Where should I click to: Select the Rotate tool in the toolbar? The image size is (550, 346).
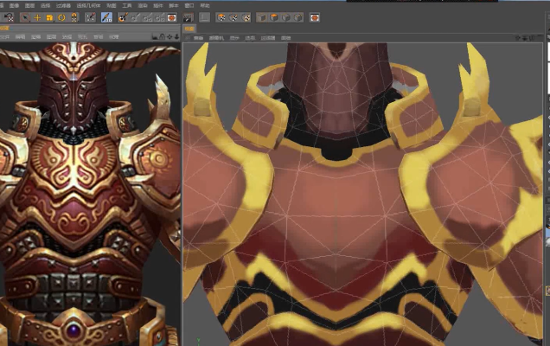(x=61, y=17)
